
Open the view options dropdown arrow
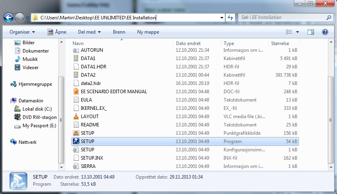[x=298, y=32]
